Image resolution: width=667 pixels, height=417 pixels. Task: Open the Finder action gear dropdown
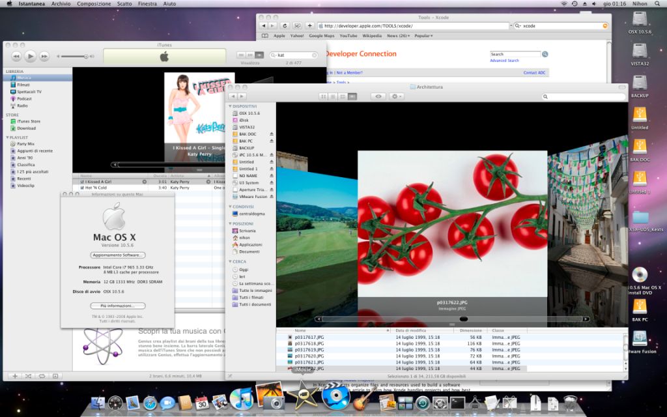point(397,96)
